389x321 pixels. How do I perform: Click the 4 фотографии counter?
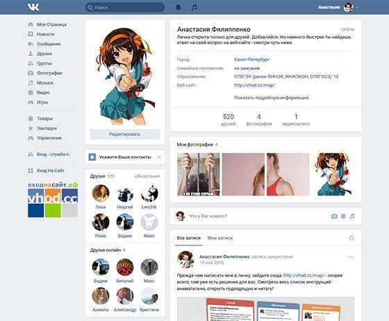258,120
